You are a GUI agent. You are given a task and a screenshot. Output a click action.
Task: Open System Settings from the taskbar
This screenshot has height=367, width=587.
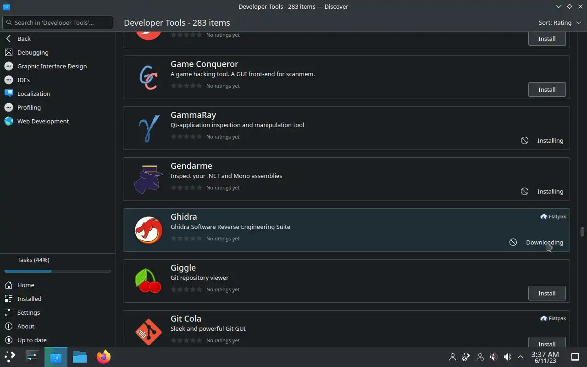click(x=32, y=357)
